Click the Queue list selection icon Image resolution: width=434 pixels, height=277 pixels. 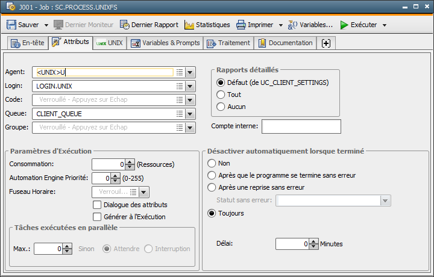(180, 114)
